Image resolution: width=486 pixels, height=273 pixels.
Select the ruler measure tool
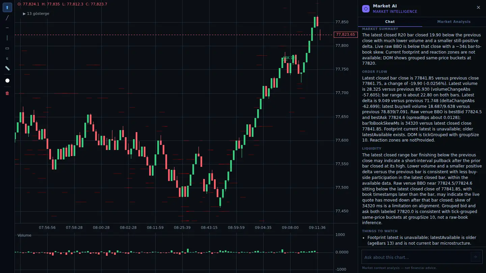pos(7,68)
